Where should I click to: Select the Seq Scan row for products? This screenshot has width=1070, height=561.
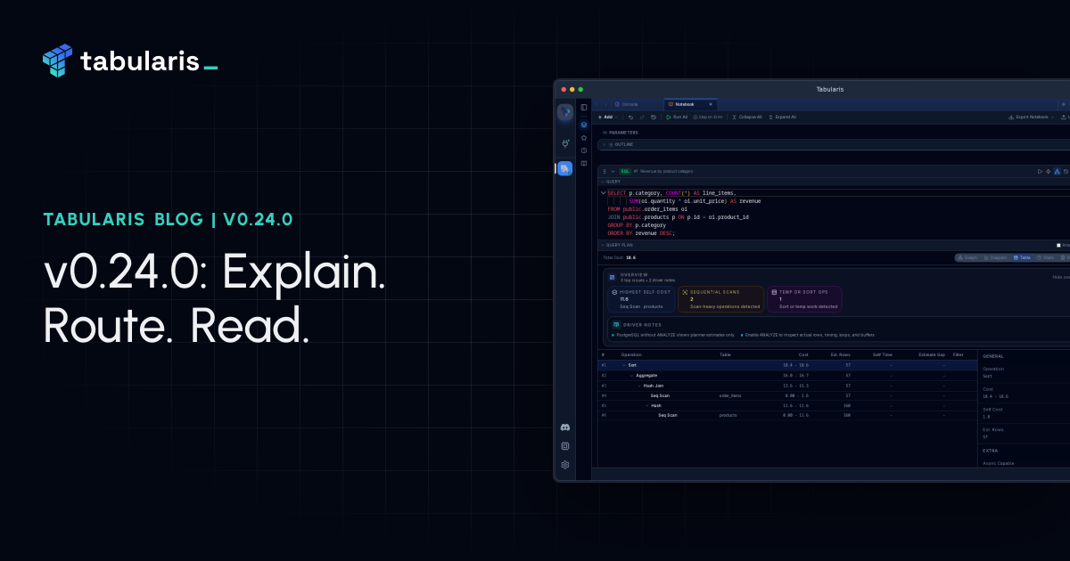[787, 415]
